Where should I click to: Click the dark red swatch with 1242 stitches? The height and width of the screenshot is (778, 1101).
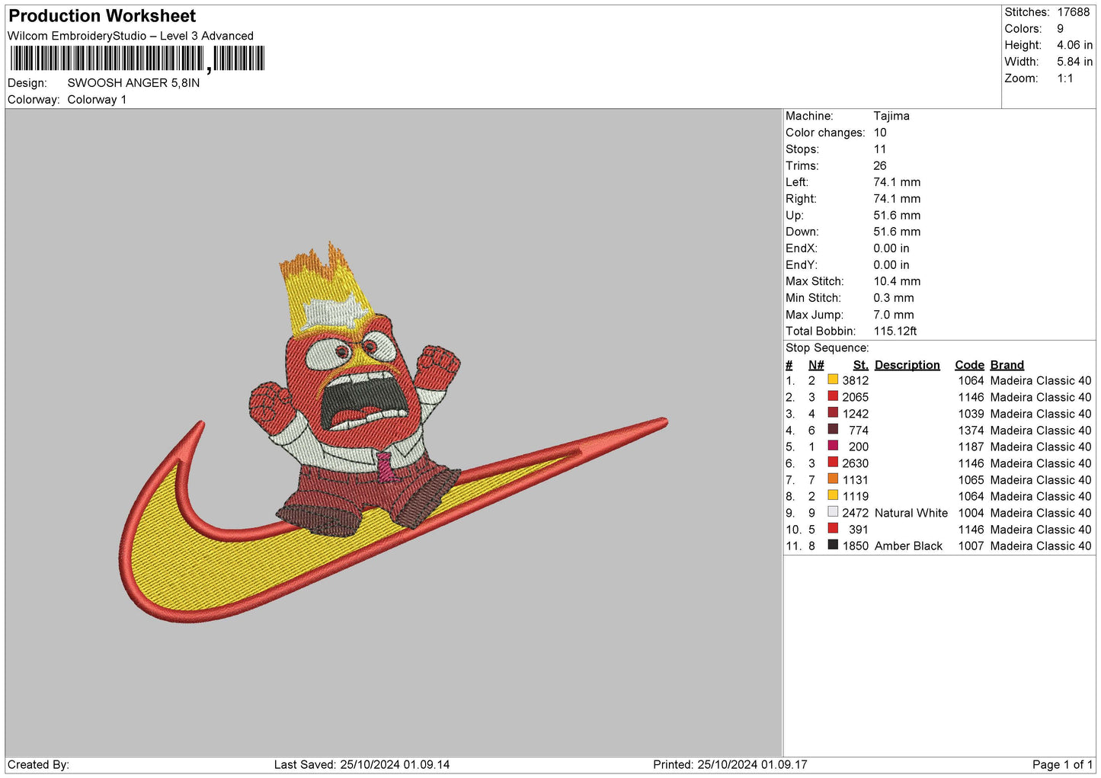pos(833,413)
